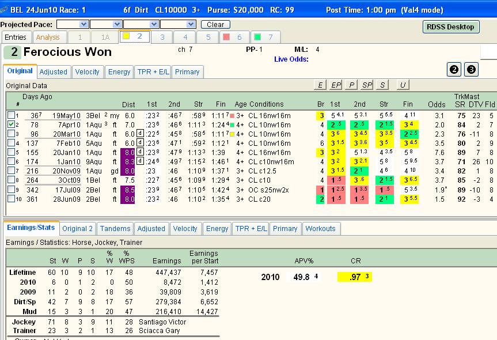Click the Lifetime earnings value 447,437
497x340 pixels.
[168, 273]
